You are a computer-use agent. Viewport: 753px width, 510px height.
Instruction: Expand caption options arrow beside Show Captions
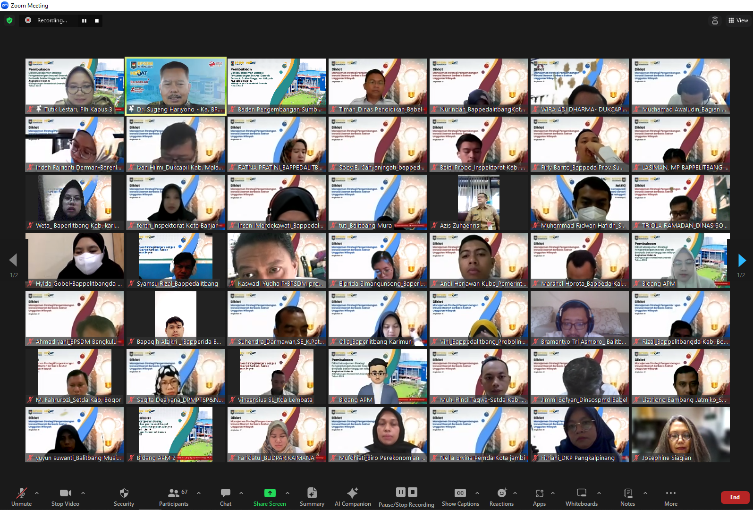point(477,493)
